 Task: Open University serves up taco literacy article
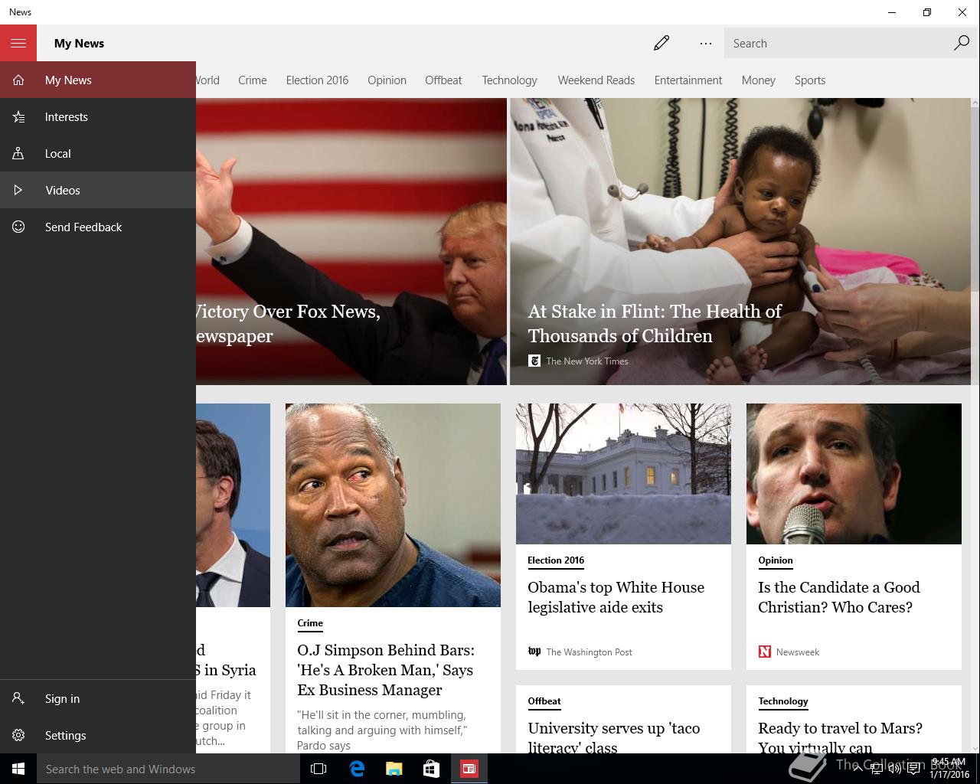[614, 737]
